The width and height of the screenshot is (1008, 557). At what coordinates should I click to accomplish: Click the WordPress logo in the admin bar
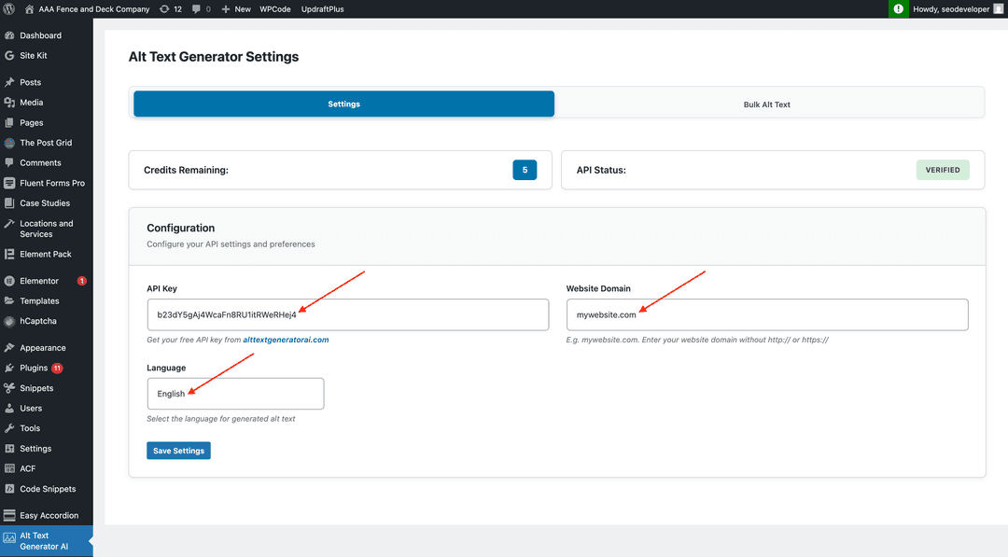click(x=10, y=9)
